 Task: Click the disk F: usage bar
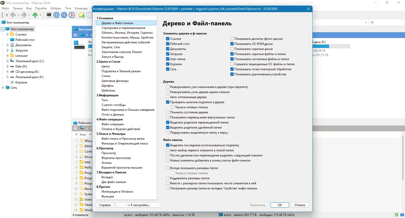(332, 46)
